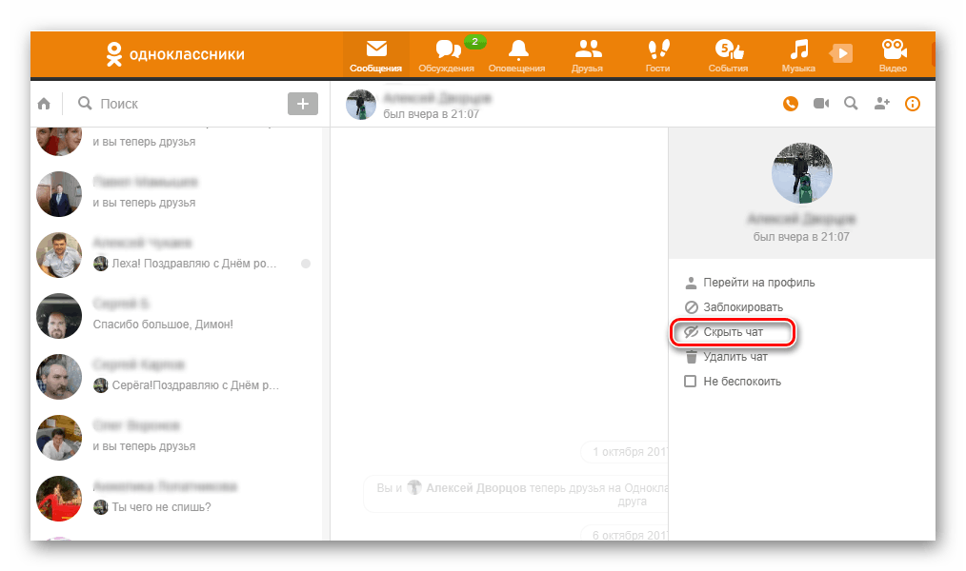Search within this chat, magnifier icon
This screenshot has height=571, width=966.
pyautogui.click(x=851, y=104)
